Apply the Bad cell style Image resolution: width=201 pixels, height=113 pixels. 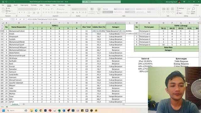coord(119,9)
